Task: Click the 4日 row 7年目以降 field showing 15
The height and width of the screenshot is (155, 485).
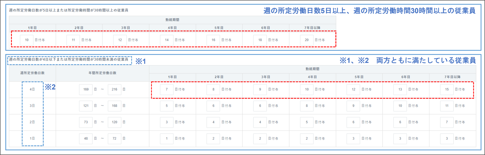Action: pyautogui.click(x=447, y=90)
